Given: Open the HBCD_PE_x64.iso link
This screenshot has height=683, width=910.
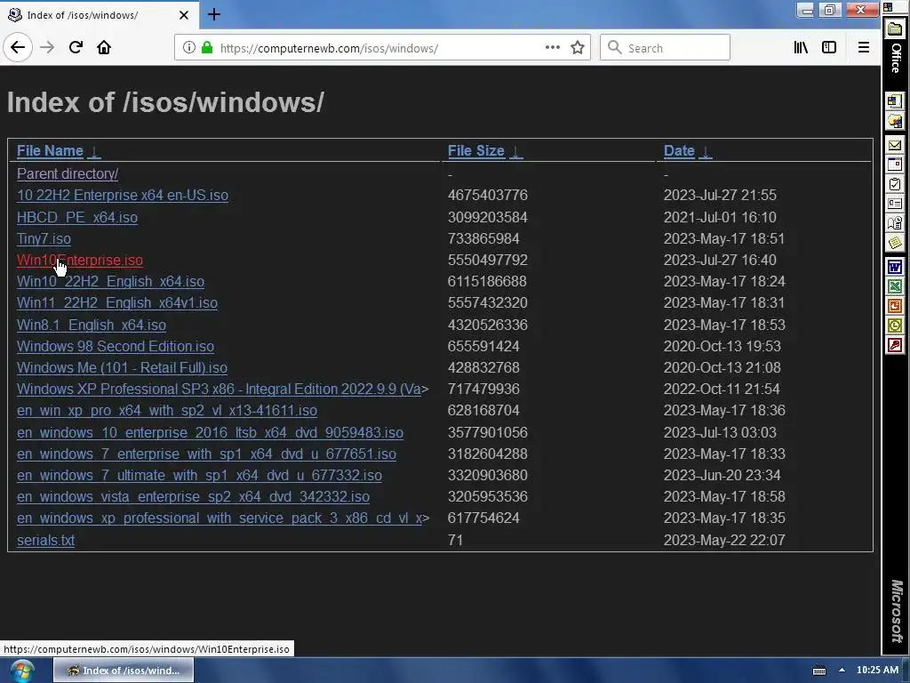Looking at the screenshot, I should [77, 217].
